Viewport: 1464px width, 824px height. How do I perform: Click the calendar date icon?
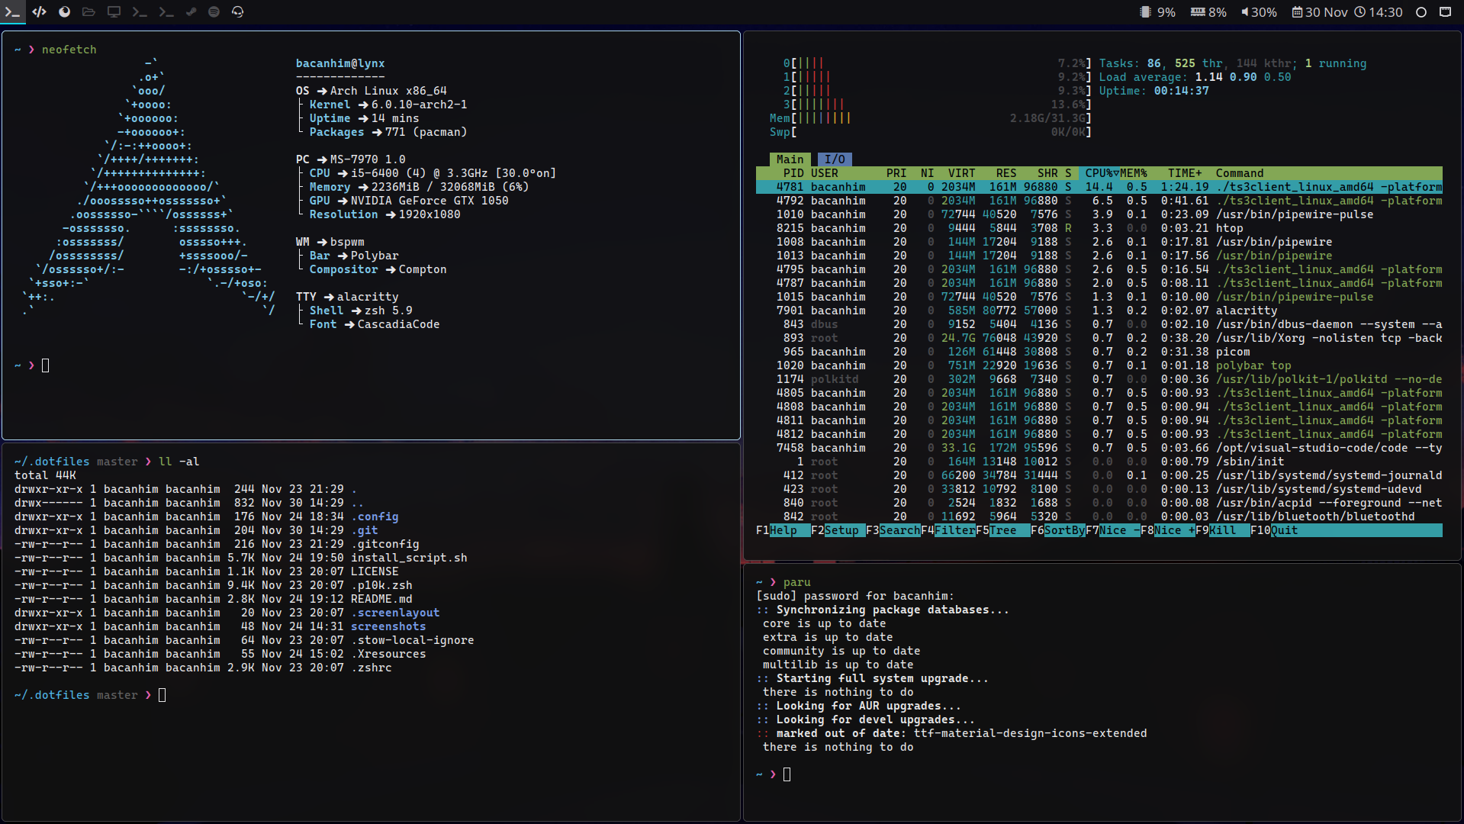pos(1297,12)
